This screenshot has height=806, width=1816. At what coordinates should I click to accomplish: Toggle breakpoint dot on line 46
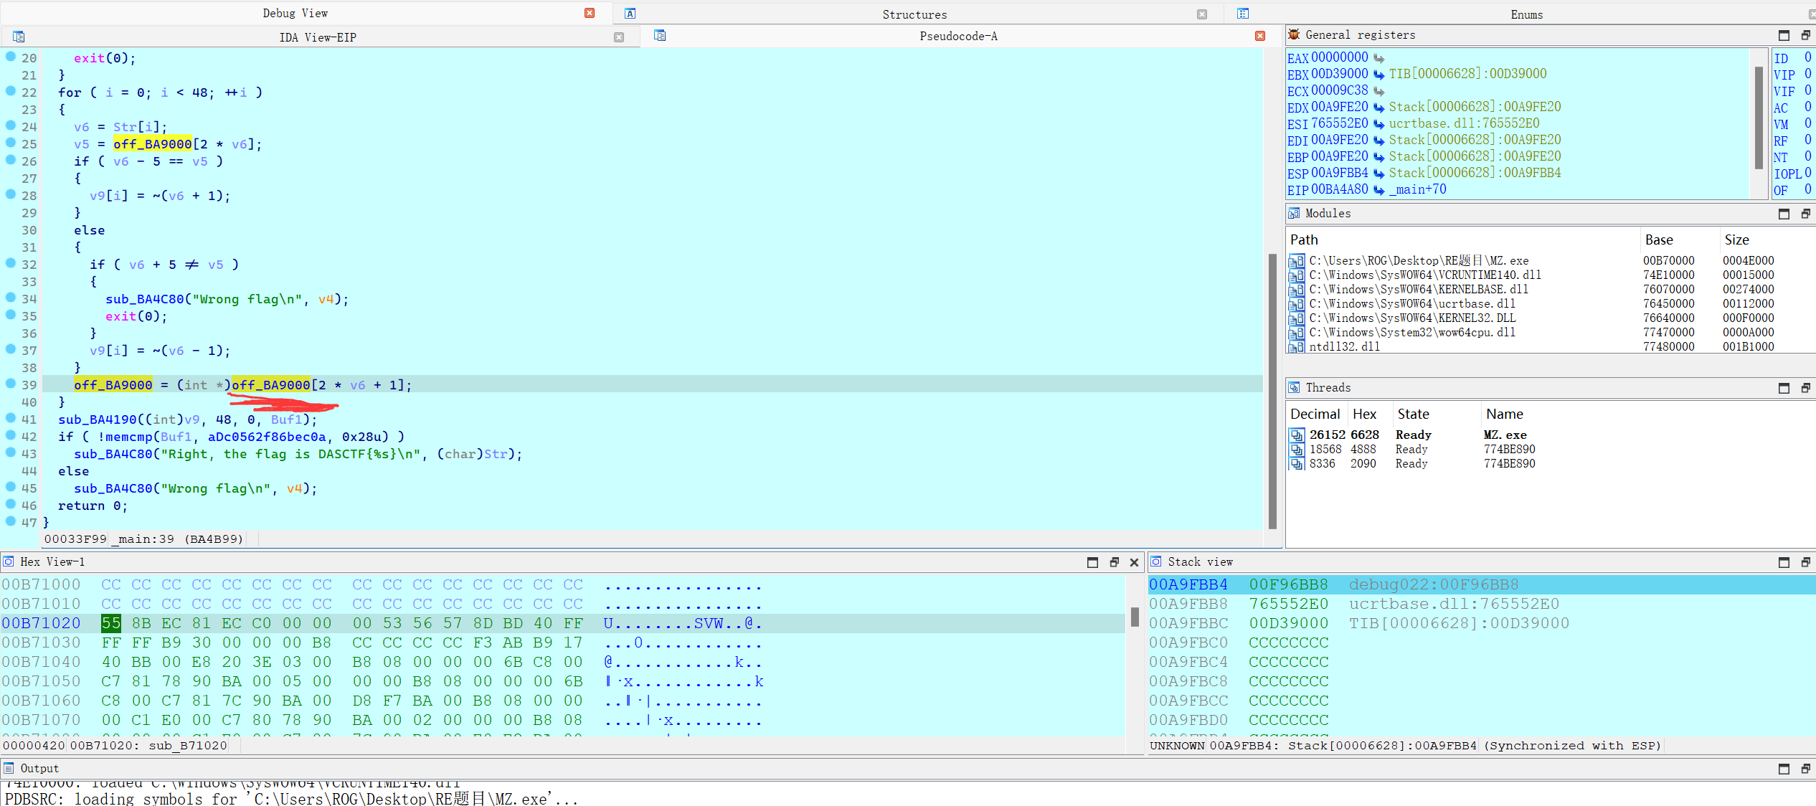(x=11, y=504)
